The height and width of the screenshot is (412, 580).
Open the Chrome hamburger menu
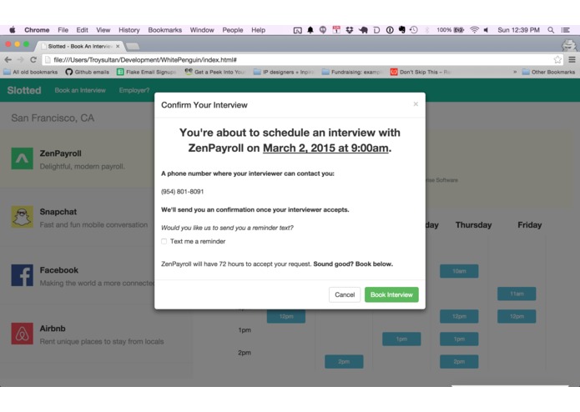click(x=572, y=59)
